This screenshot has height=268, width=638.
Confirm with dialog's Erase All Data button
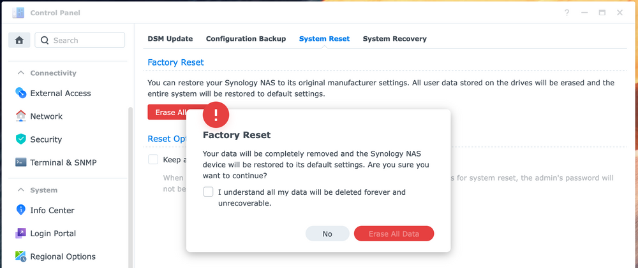coord(394,234)
